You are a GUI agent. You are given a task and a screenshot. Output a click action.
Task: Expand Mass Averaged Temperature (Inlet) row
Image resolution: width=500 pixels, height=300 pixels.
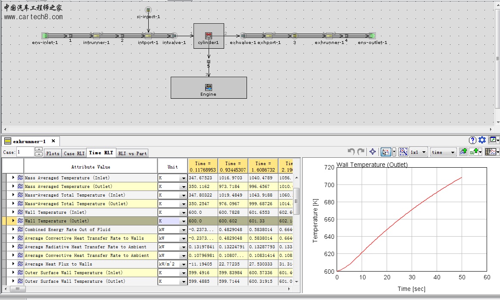(13, 178)
